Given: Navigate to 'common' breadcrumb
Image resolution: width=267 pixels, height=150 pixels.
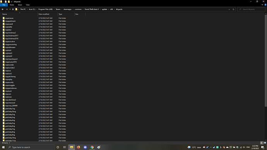Looking at the screenshot, I should (x=78, y=9).
